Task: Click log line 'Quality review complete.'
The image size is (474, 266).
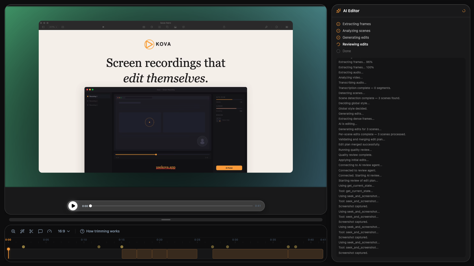Action: 355,155
